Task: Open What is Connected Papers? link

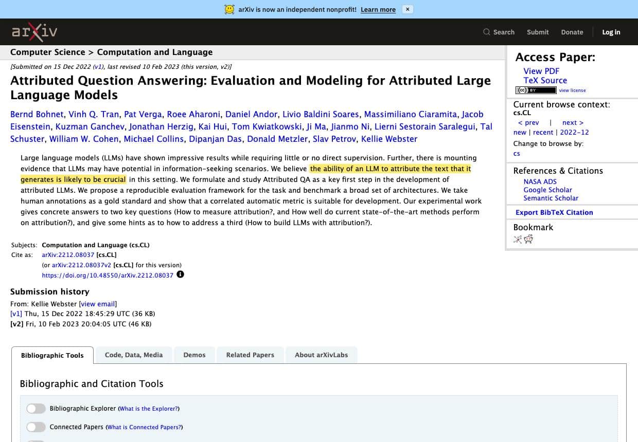Action: 144,427
